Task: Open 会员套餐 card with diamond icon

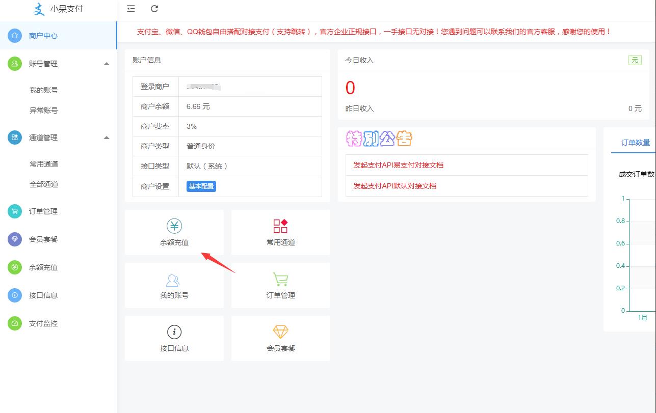Action: point(281,338)
